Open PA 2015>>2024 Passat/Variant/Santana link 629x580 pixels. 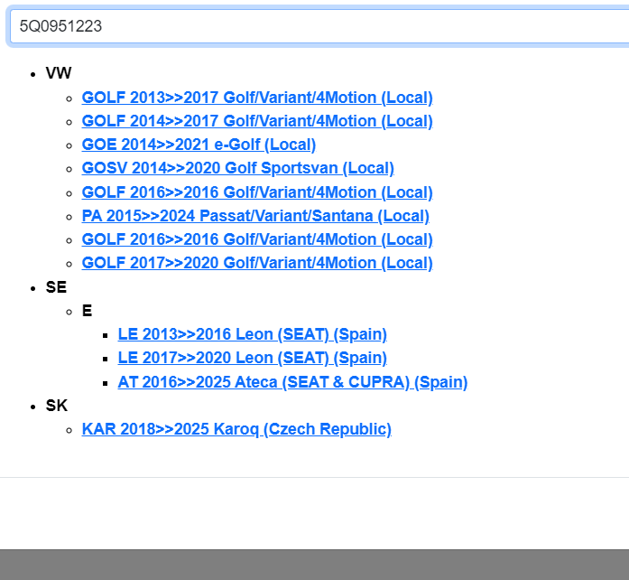(255, 216)
